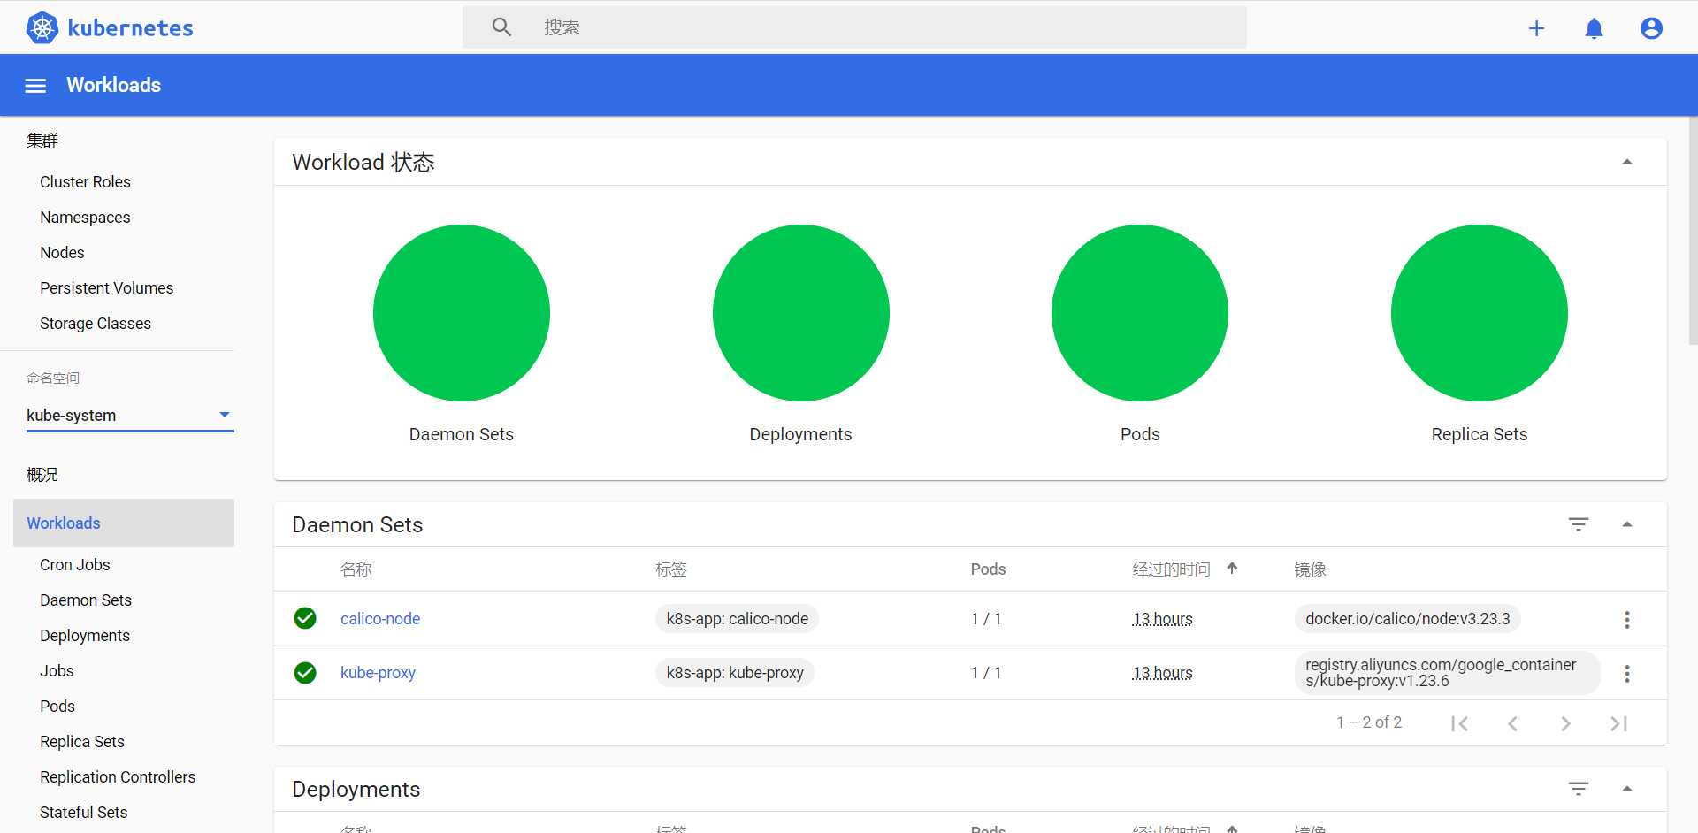The width and height of the screenshot is (1698, 833).
Task: Click k8s-app: kube-proxy label chip
Action: tap(735, 673)
